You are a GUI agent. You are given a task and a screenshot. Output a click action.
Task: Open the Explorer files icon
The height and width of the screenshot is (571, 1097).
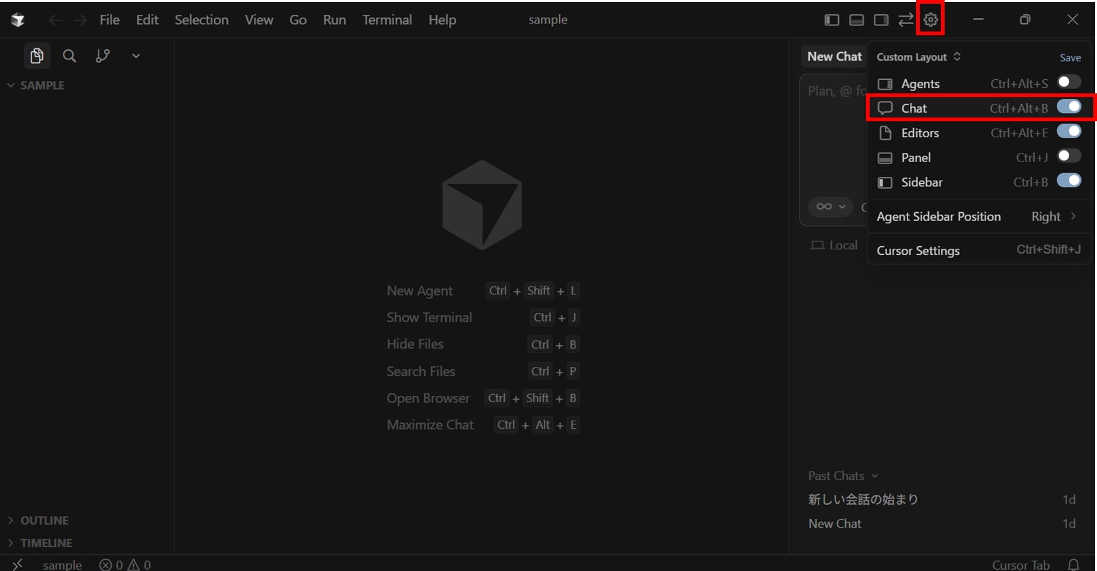point(37,56)
